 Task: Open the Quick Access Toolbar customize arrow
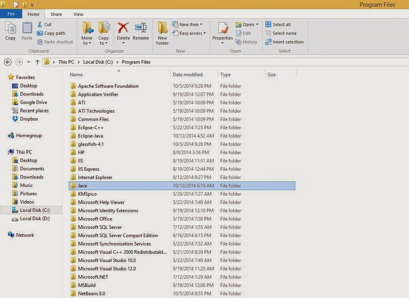click(x=32, y=5)
